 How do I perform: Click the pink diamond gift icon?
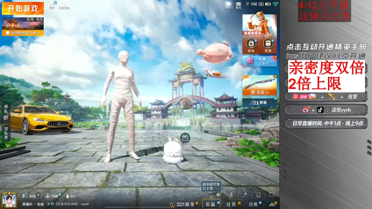tap(312, 97)
